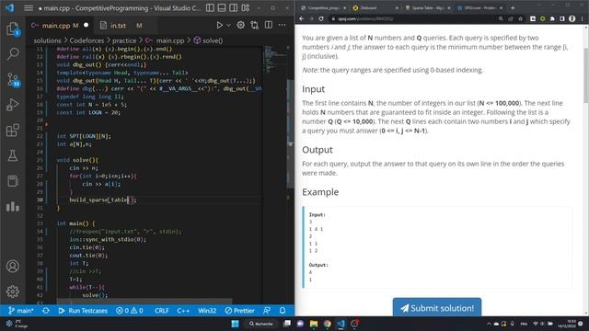Switch to the main.cpp editor tab
The height and width of the screenshot is (331, 589).
[60, 26]
